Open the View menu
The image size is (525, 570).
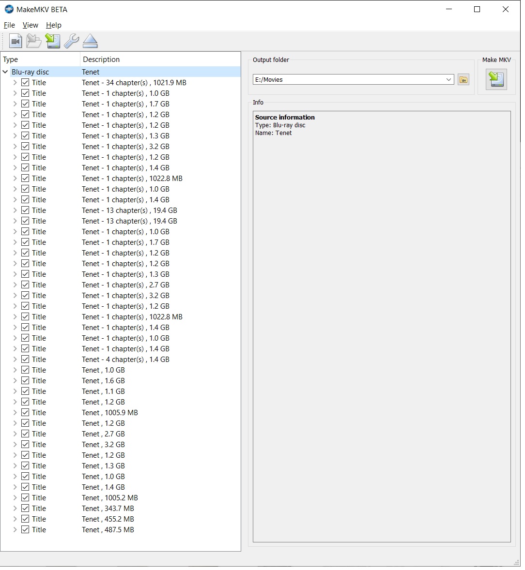[31, 25]
